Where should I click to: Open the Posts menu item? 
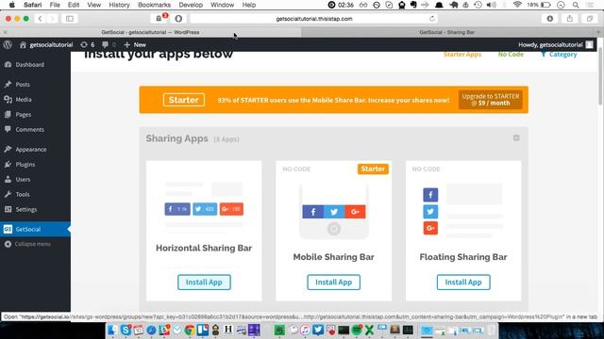click(23, 84)
